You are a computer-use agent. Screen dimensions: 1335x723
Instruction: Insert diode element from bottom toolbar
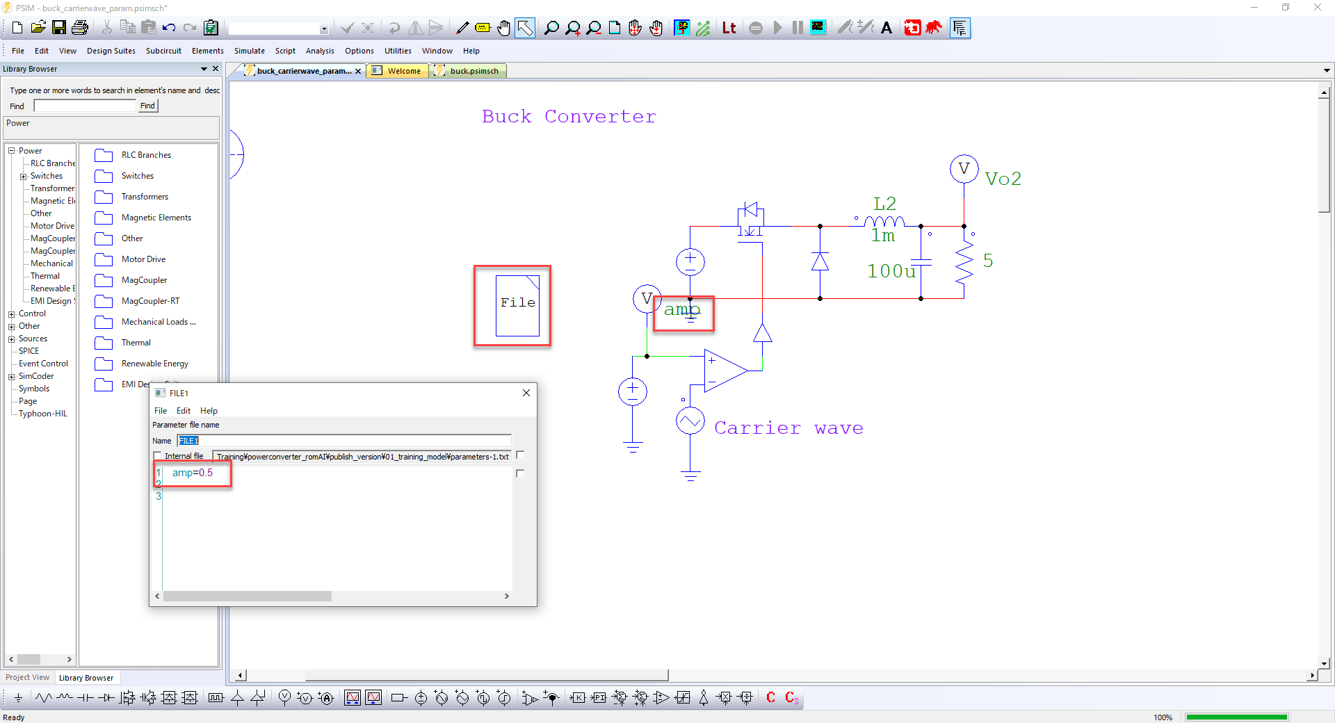point(106,697)
